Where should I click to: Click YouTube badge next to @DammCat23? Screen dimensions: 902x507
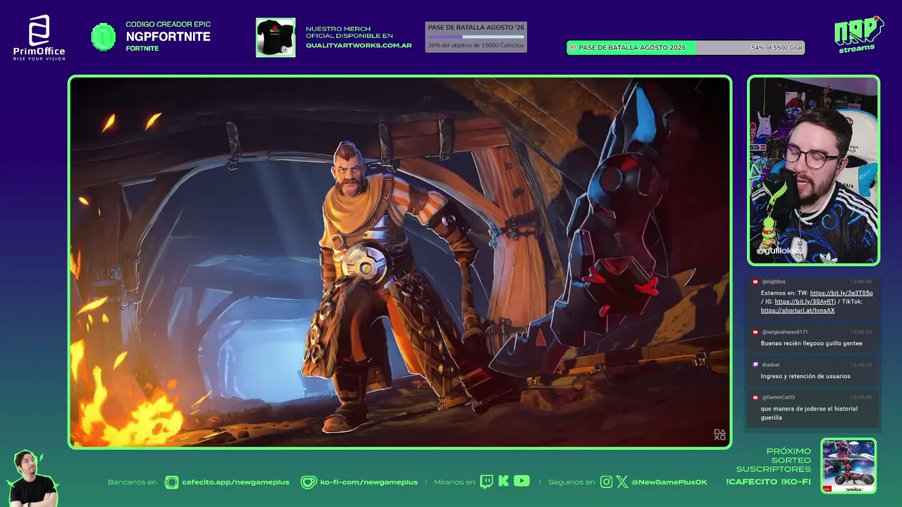click(755, 397)
